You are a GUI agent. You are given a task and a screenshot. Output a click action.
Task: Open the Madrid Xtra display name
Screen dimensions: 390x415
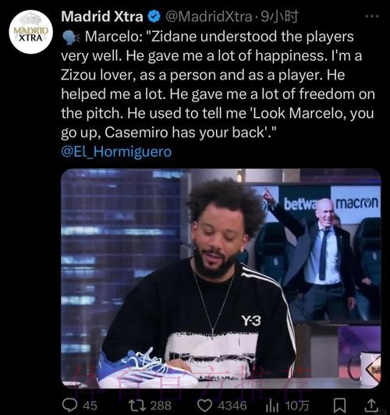click(x=102, y=16)
